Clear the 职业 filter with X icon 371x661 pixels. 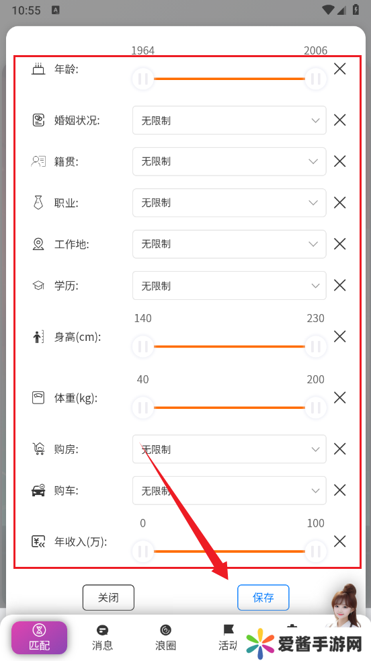click(339, 203)
